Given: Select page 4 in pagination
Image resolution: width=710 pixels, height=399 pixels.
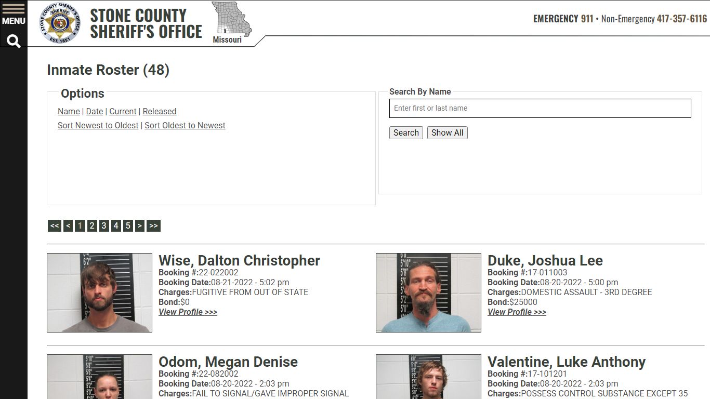Looking at the screenshot, I should coord(116,225).
